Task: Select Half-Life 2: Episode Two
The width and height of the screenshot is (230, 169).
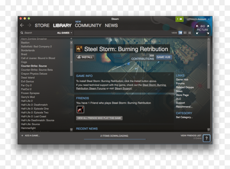Action: coord(35,112)
